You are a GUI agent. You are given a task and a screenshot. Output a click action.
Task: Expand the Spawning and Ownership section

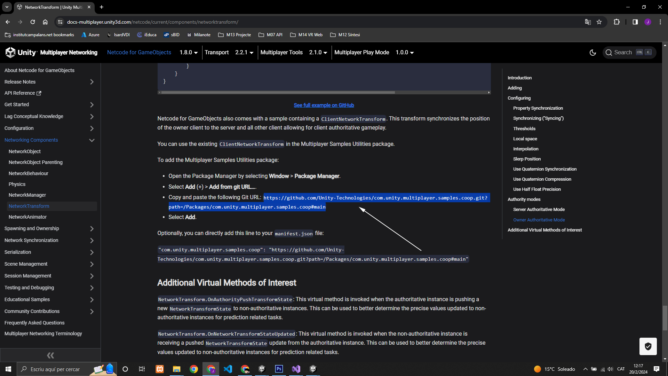[92, 229]
